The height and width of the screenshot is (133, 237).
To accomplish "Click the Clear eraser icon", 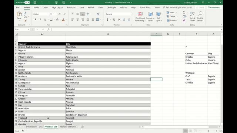I will [184, 20].
